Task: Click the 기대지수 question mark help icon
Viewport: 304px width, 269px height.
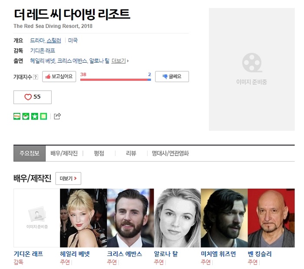Action: point(36,77)
